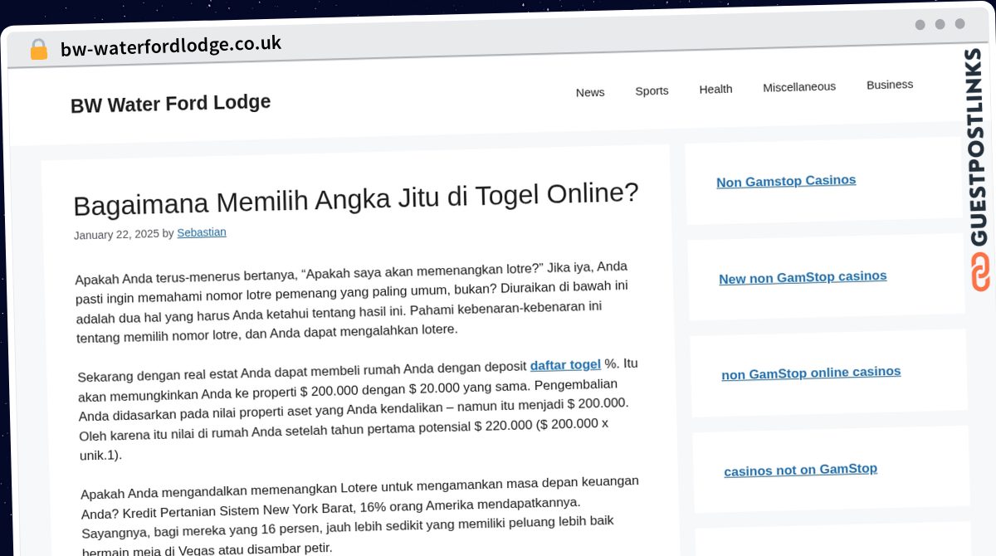The image size is (996, 556).
Task: Click the middle gray window control dot
Action: 940,24
